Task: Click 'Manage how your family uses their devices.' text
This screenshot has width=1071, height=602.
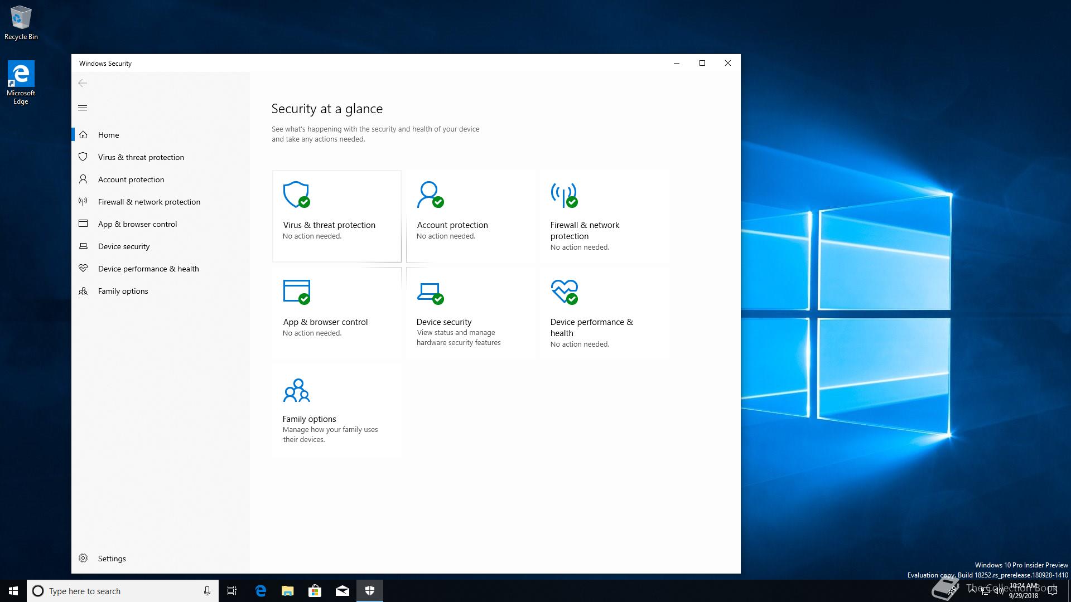Action: [330, 435]
